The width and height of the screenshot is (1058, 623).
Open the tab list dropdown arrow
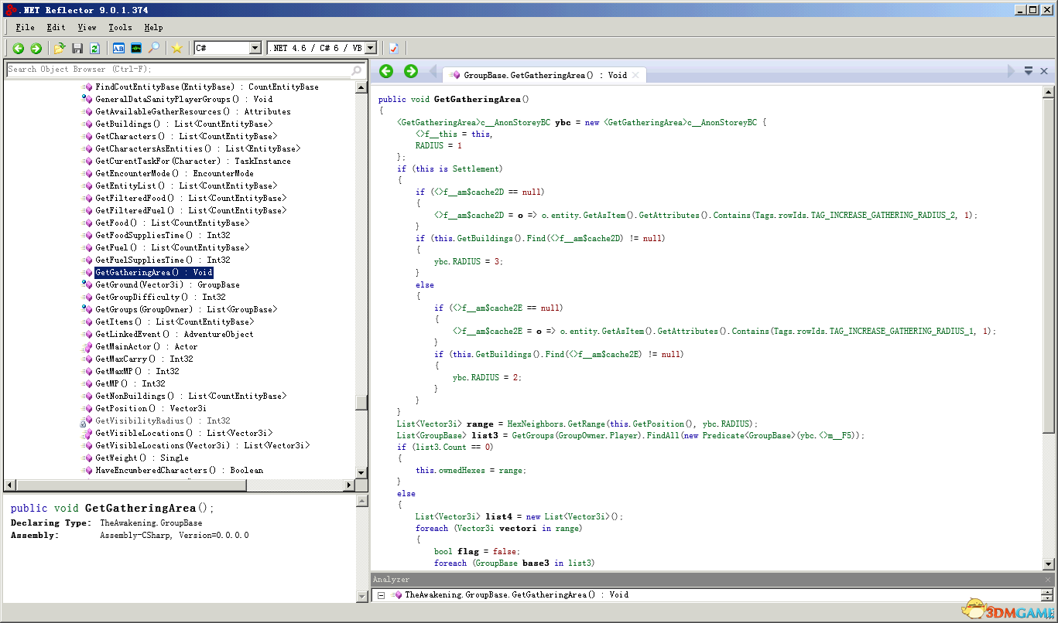[x=1029, y=71]
